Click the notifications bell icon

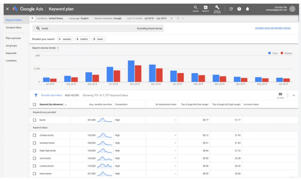(x=247, y=9)
